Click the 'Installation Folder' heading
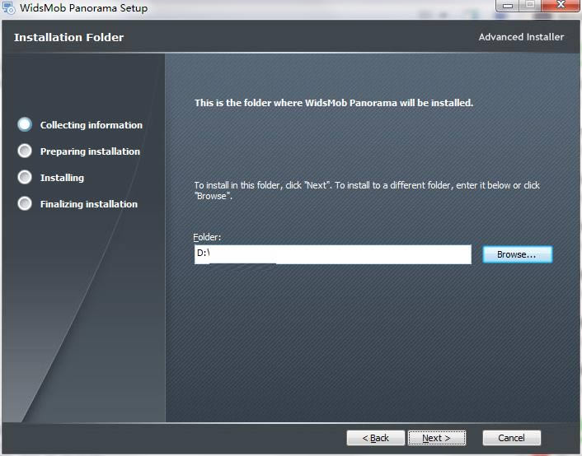This screenshot has width=582, height=456. (x=68, y=37)
